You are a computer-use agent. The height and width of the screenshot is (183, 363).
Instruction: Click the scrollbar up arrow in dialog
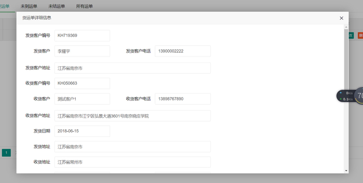[346, 27]
